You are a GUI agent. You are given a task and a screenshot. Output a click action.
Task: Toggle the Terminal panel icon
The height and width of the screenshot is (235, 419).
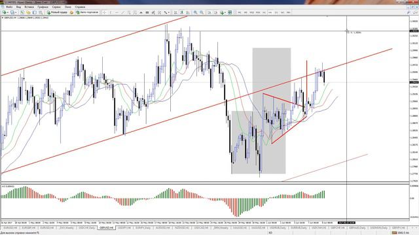click(x=41, y=12)
